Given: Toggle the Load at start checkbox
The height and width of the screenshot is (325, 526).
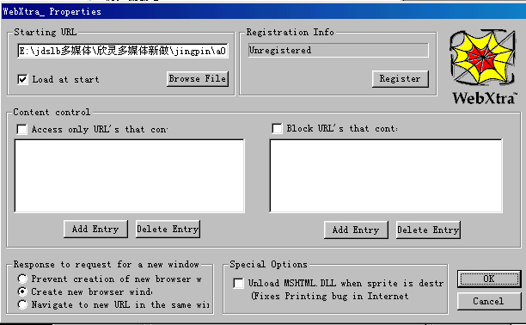Looking at the screenshot, I should pyautogui.click(x=22, y=80).
